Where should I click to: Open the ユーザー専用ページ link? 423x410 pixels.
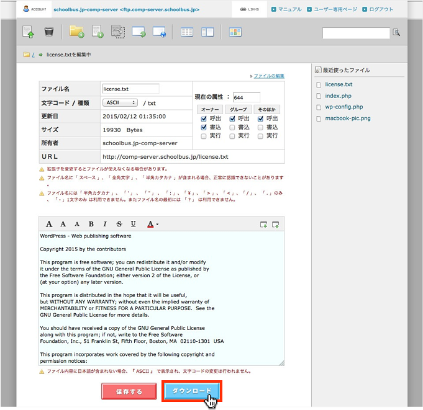335,9
